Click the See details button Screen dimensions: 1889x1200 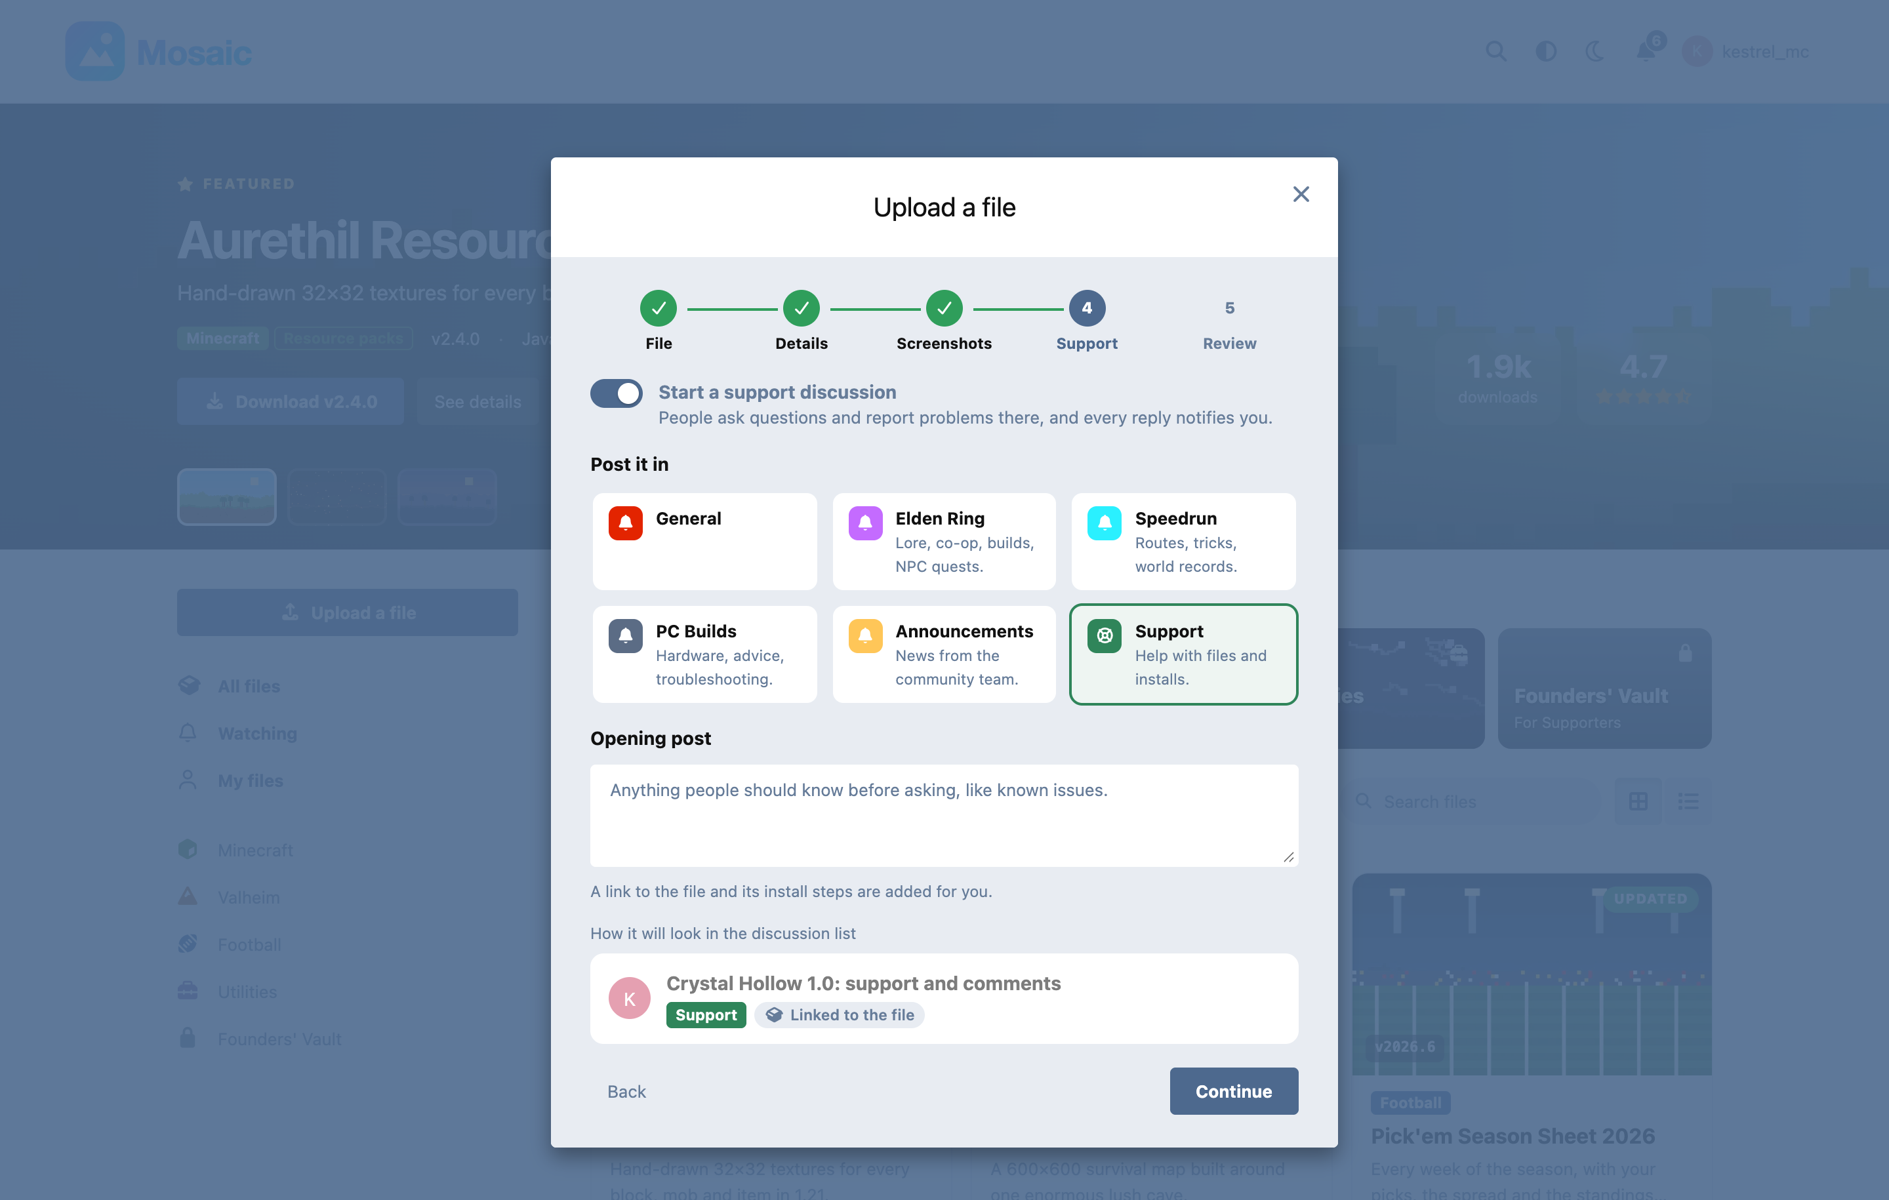coord(477,401)
